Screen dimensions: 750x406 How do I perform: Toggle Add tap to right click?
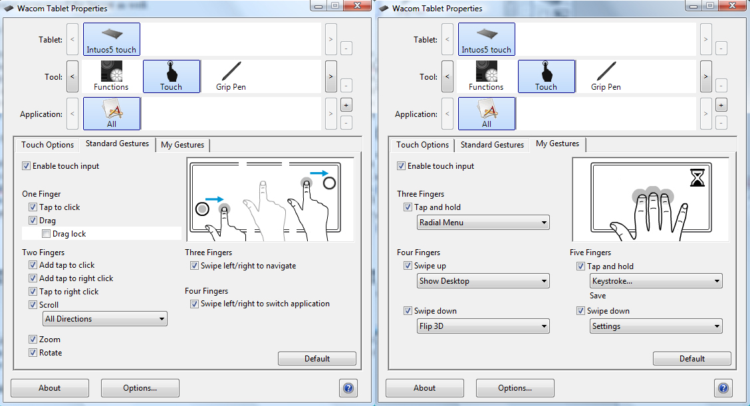tap(33, 278)
